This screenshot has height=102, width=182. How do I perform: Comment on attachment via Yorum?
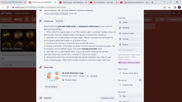click(x=82, y=76)
